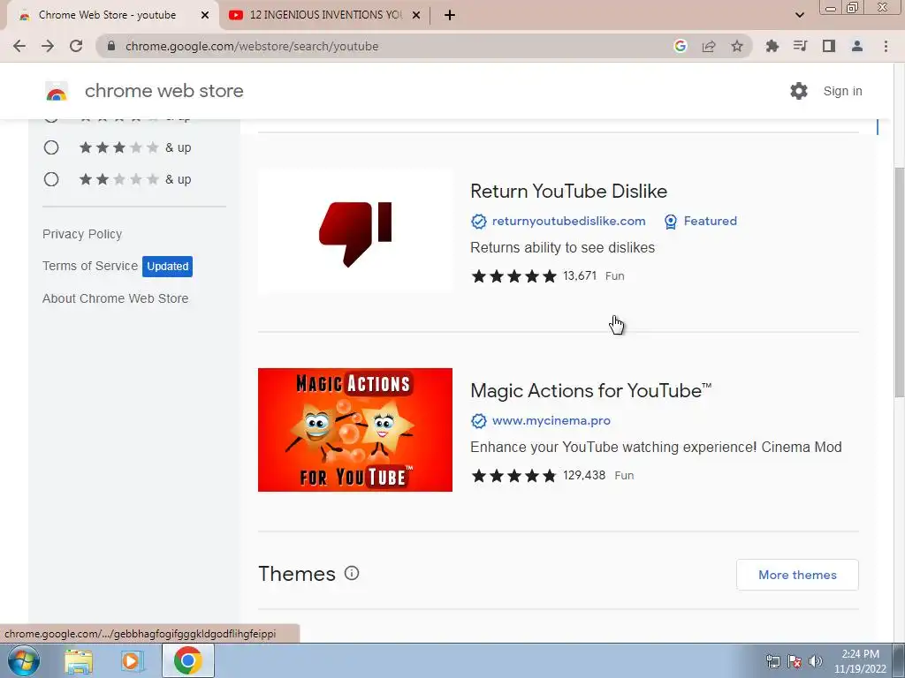Open the Chrome three-dot menu
Viewport: 905px width, 678px height.
pos(886,46)
